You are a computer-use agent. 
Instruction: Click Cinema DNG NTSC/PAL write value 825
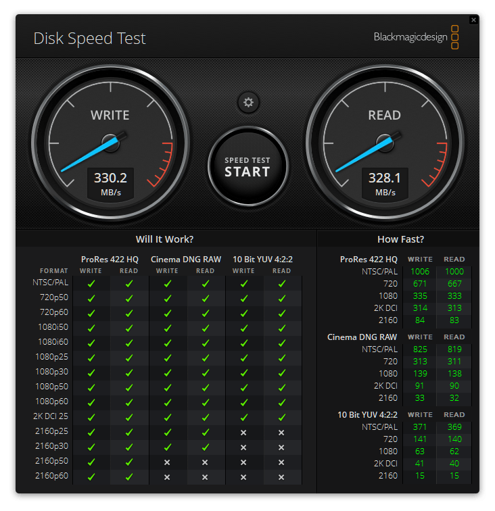pos(420,349)
